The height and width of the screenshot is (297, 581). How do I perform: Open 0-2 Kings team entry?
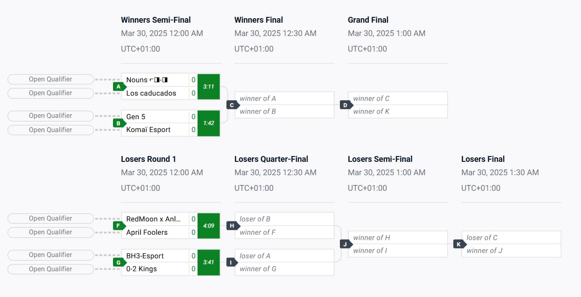point(155,269)
